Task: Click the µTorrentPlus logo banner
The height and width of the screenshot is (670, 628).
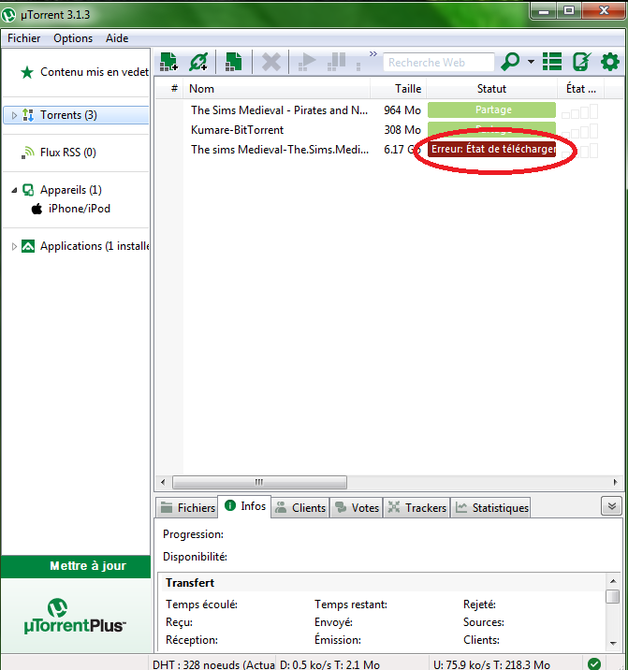Action: (75, 617)
